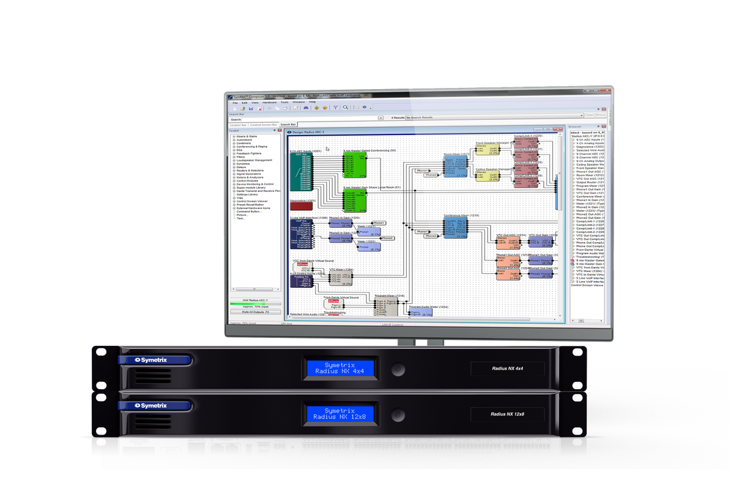Click the Open file toolbar icon

tap(243, 108)
